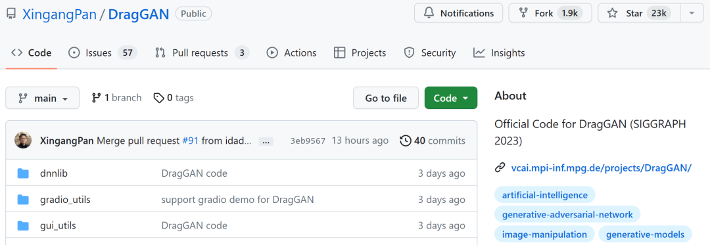Click the gradio_utils row's 3 days ago timestamp
The image size is (710, 245).
(x=442, y=199)
